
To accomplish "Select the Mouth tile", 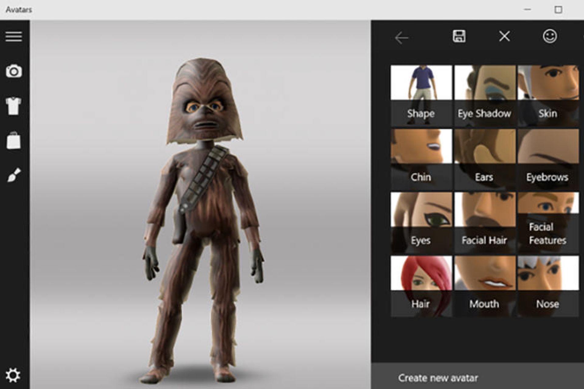I will 485,286.
